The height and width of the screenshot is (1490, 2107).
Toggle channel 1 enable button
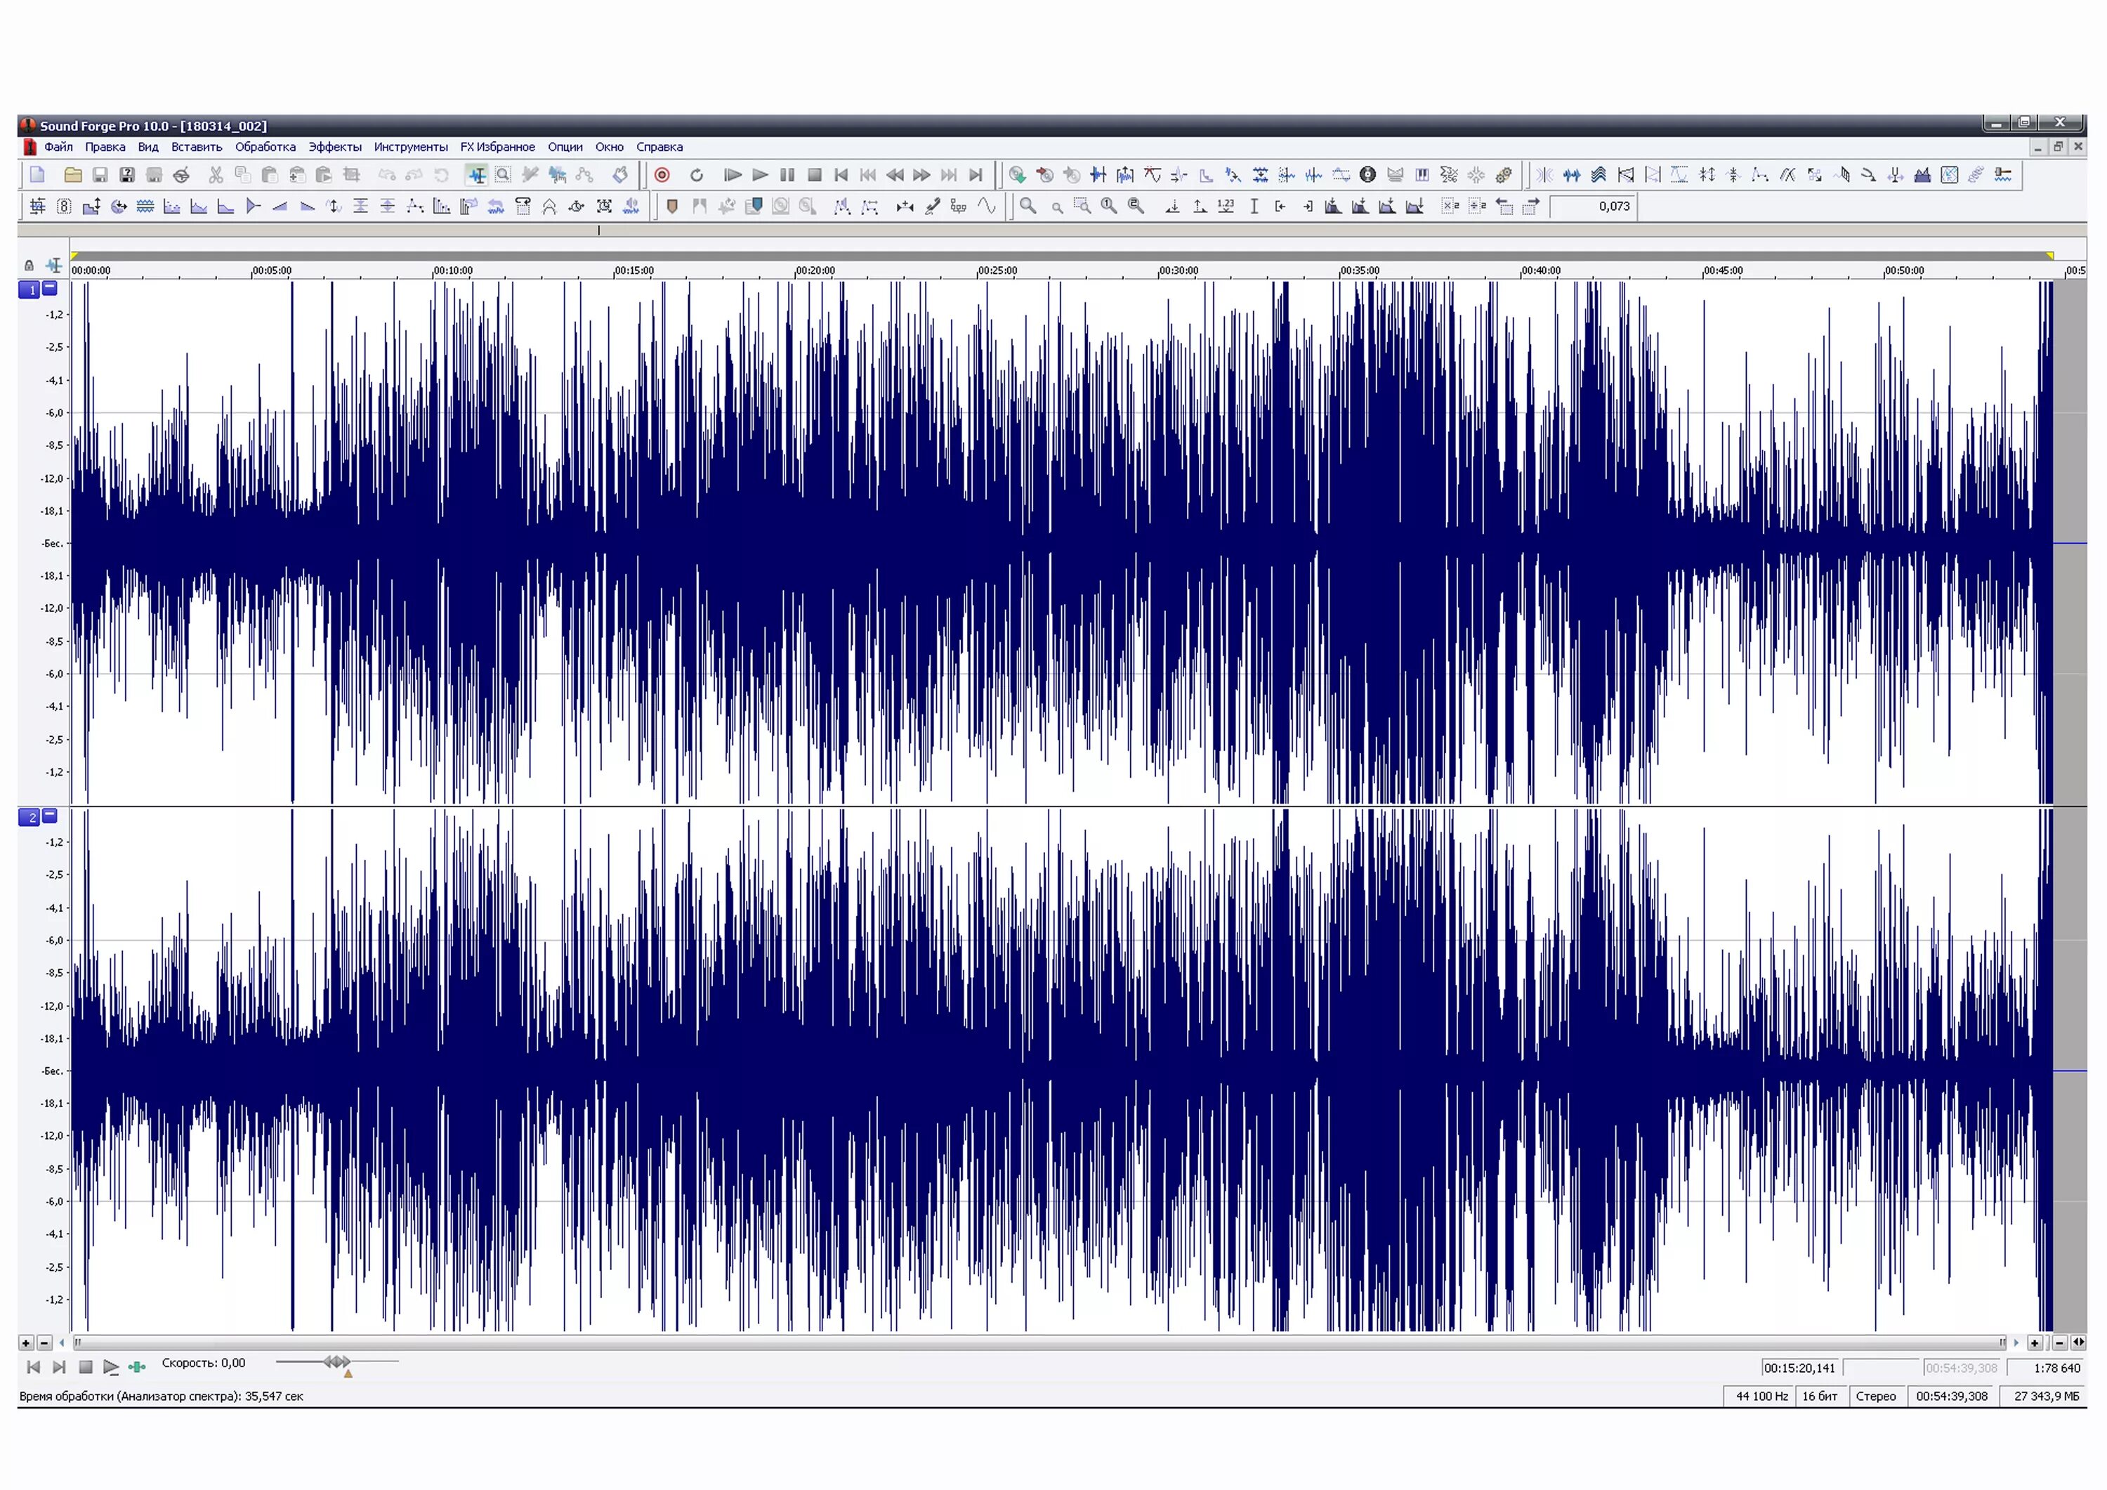[x=29, y=289]
